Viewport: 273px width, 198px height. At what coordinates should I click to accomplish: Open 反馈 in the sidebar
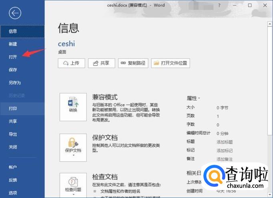[13, 180]
